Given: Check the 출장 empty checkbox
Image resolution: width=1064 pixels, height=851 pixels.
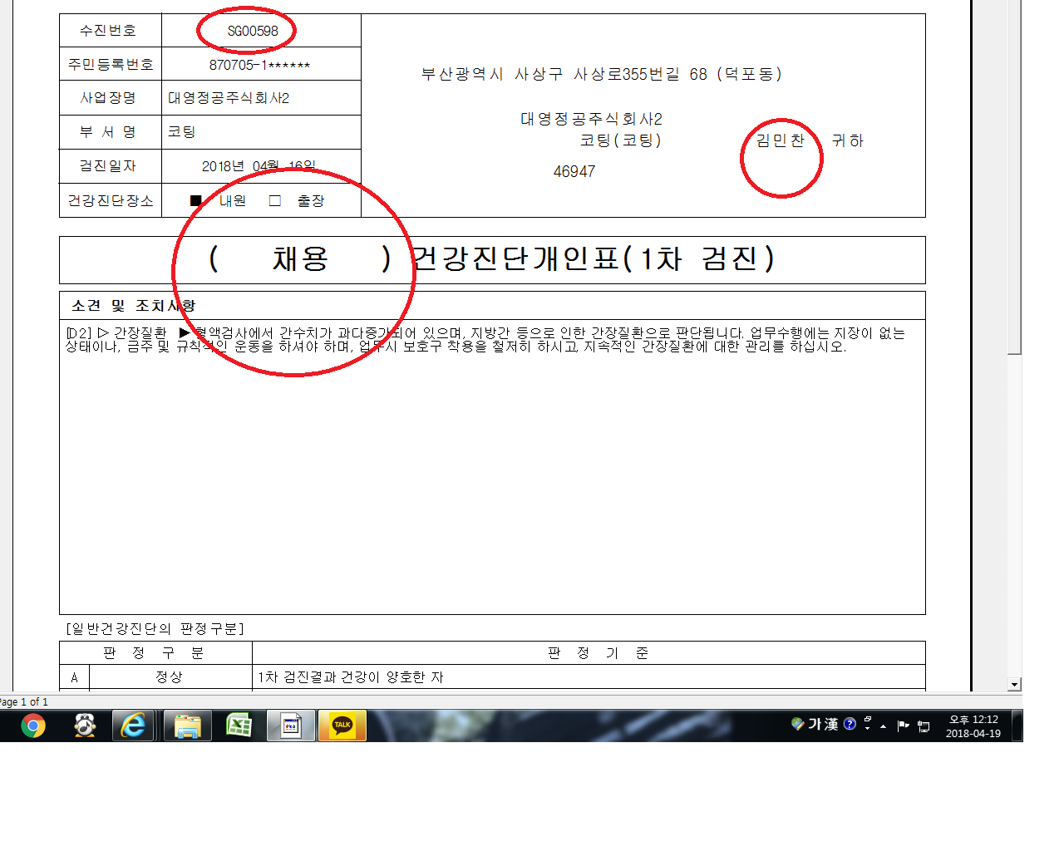Looking at the screenshot, I should point(275,200).
